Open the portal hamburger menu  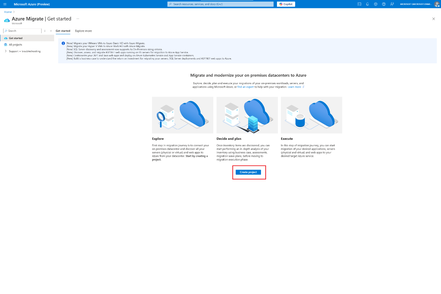click(x=5, y=4)
